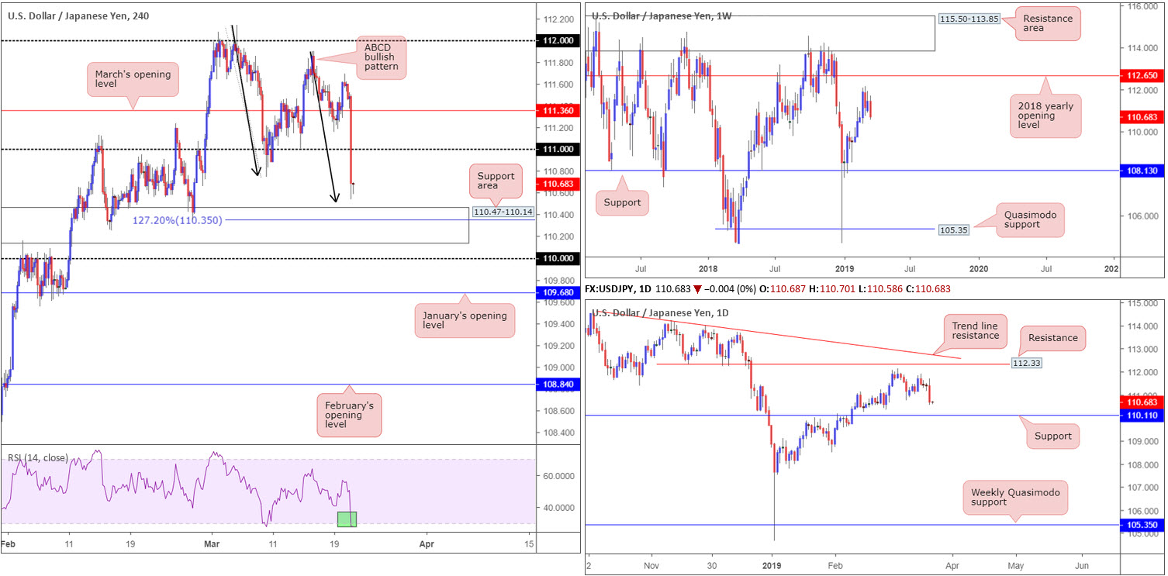The width and height of the screenshot is (1168, 576).
Task: Select the "2018" date on the weekly axis
Action: point(707,268)
